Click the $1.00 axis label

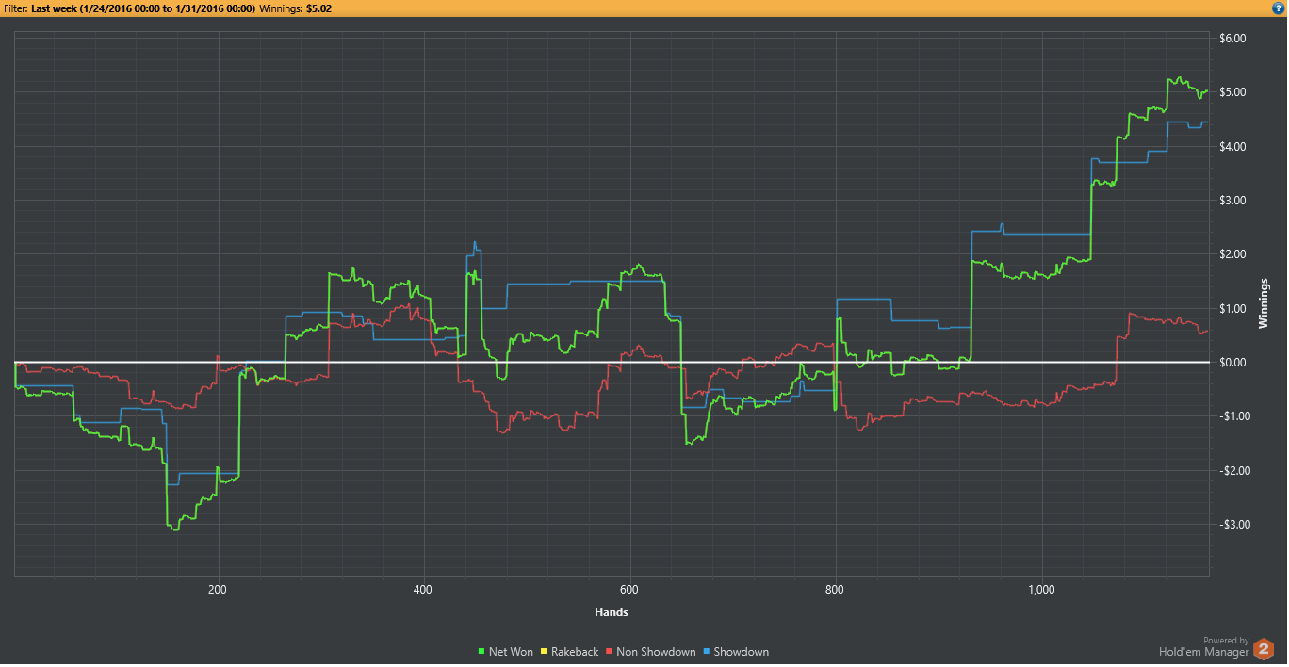pos(1232,309)
